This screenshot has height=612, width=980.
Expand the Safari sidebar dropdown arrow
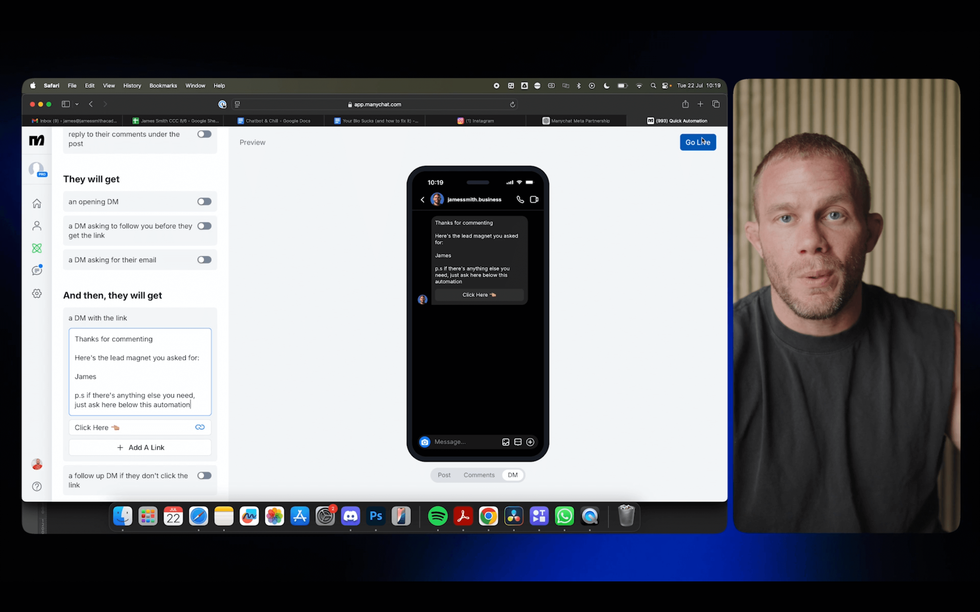point(77,105)
